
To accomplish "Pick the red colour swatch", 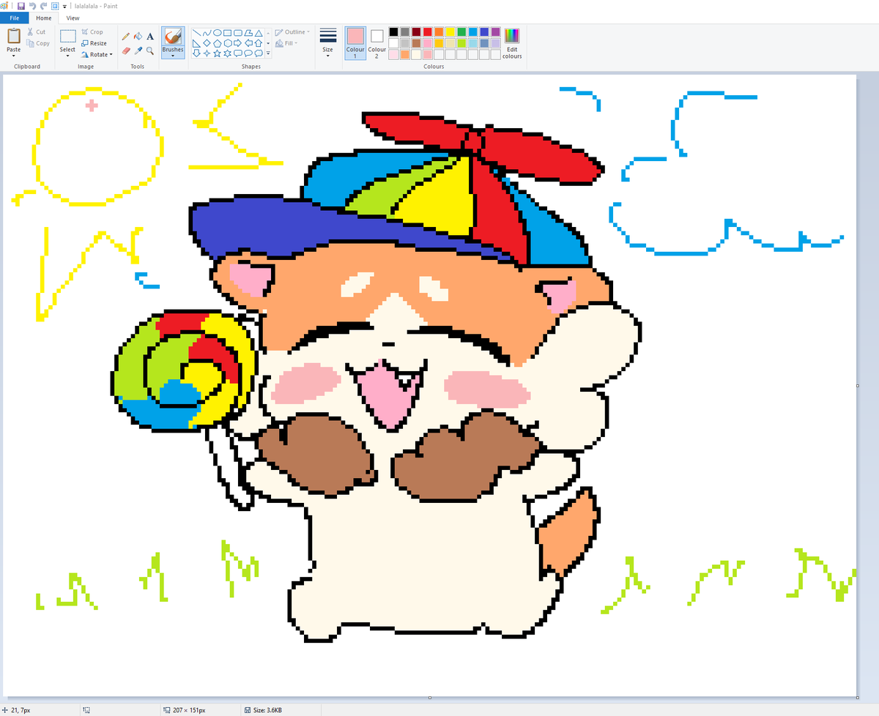I will pos(428,31).
